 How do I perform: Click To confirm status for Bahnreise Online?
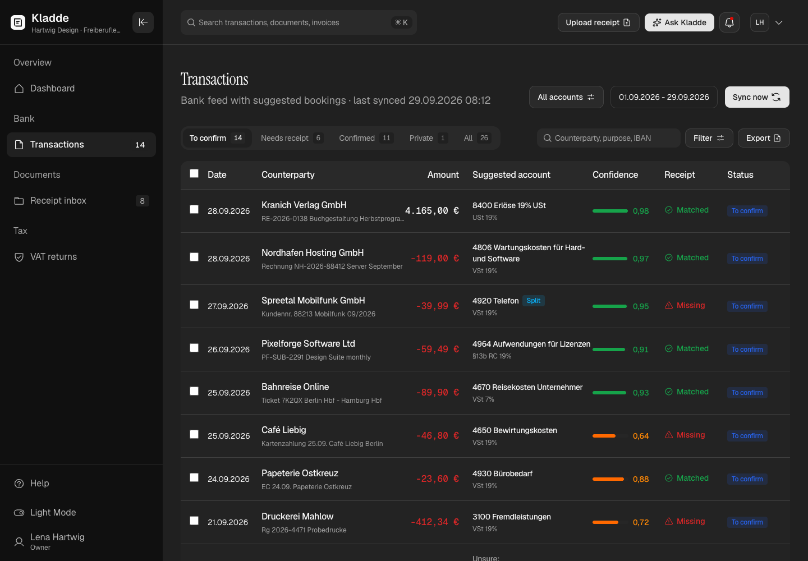pos(747,393)
